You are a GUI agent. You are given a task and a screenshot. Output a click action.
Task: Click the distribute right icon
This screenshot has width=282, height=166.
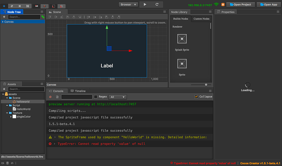pyautogui.click(x=119, y=17)
